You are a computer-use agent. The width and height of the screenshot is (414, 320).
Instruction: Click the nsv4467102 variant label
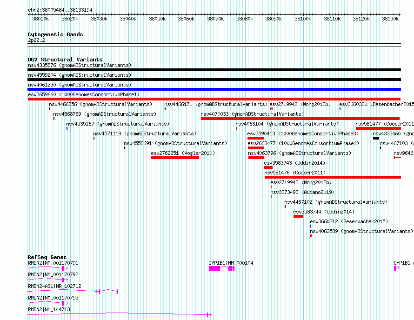336,202
